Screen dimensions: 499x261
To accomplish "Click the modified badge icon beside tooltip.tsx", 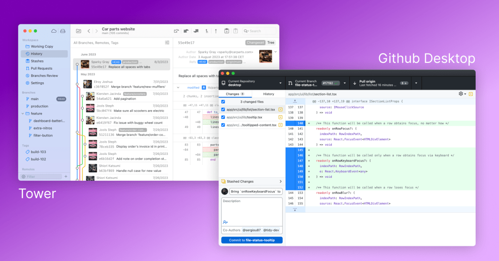I will (280, 117).
